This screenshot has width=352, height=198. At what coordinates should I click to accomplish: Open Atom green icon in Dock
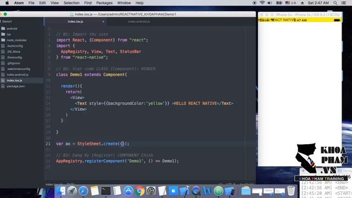pos(218,191)
